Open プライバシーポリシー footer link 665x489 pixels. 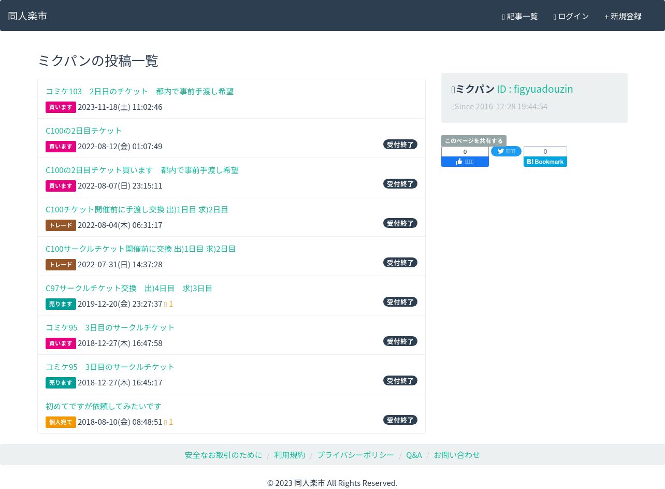pyautogui.click(x=356, y=455)
